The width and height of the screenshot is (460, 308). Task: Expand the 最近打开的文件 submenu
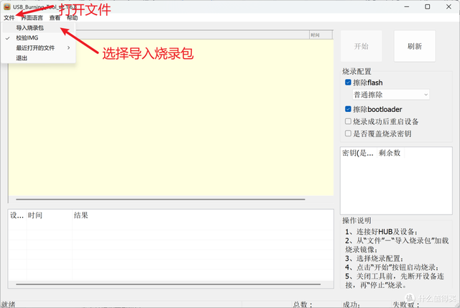coord(38,48)
